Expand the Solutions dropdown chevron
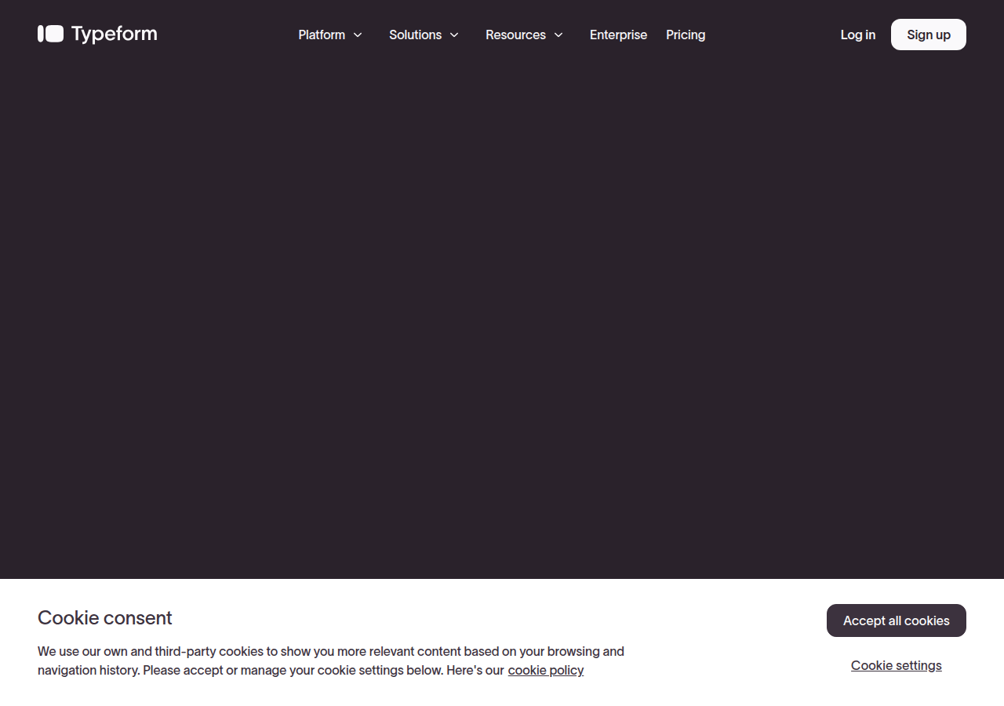 [x=454, y=35]
